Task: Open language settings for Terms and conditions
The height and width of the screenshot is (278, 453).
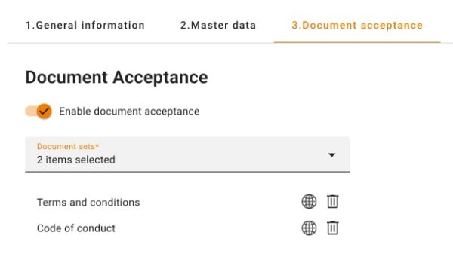Action: pyautogui.click(x=309, y=202)
